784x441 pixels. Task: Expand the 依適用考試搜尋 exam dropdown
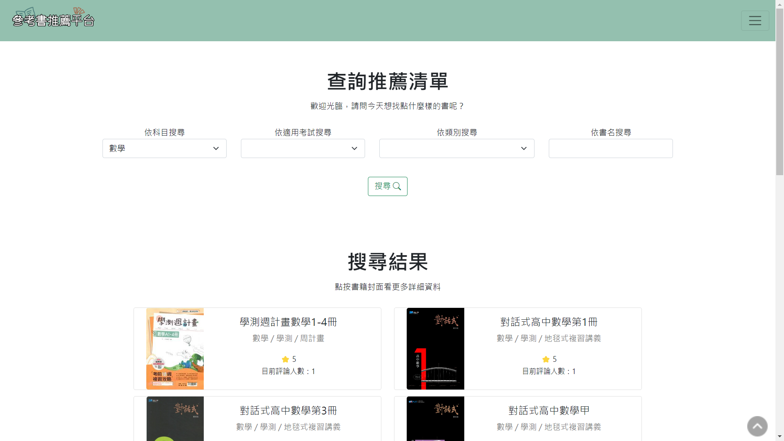pyautogui.click(x=303, y=148)
